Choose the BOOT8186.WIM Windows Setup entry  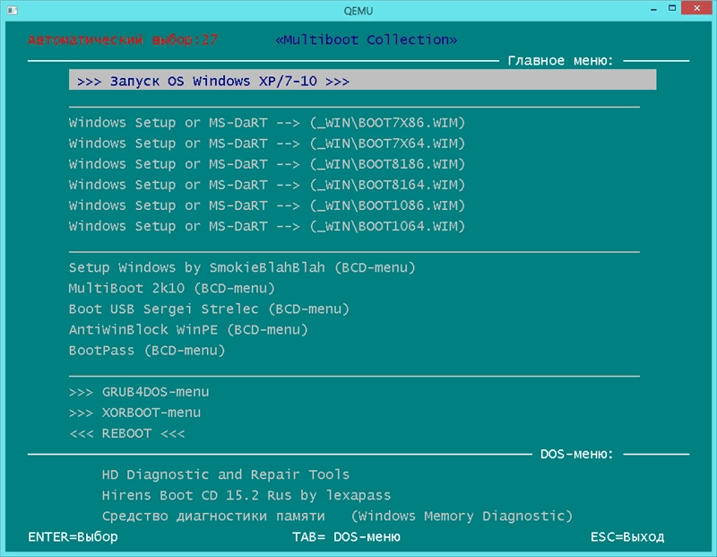(266, 164)
